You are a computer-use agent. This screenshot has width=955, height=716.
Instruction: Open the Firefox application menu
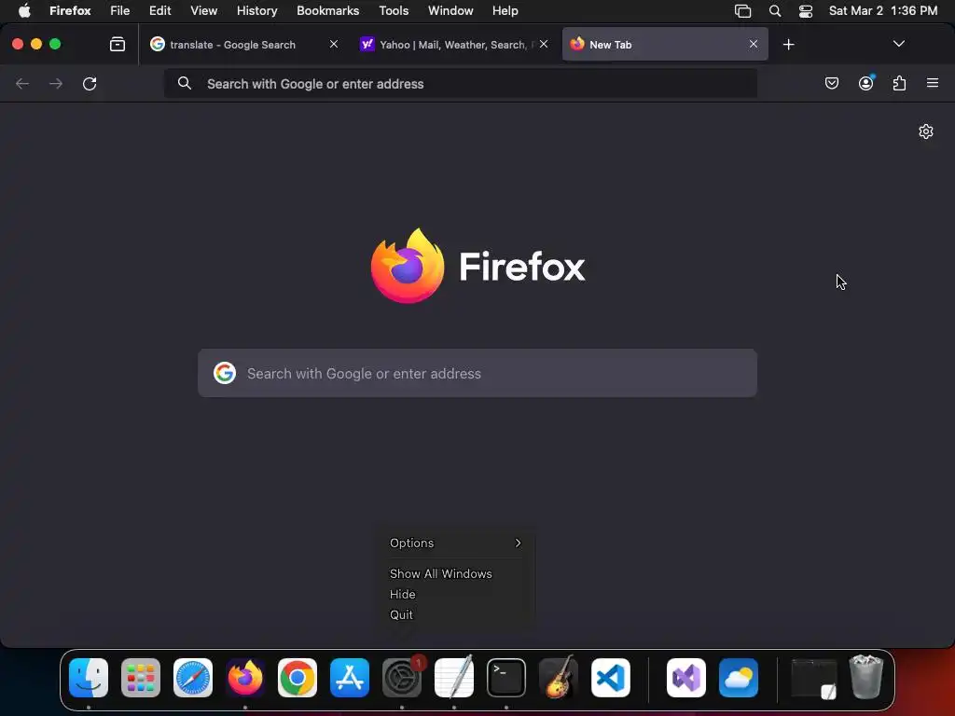pyautogui.click(x=70, y=10)
